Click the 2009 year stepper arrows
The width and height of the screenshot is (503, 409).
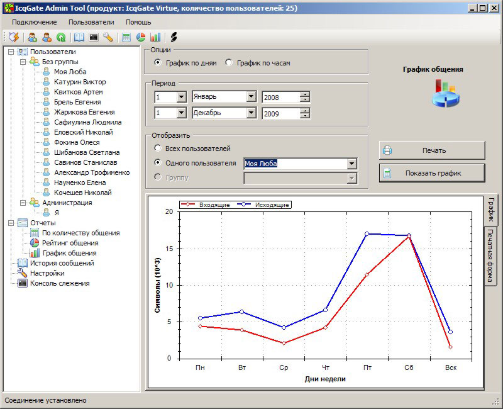[x=305, y=113]
